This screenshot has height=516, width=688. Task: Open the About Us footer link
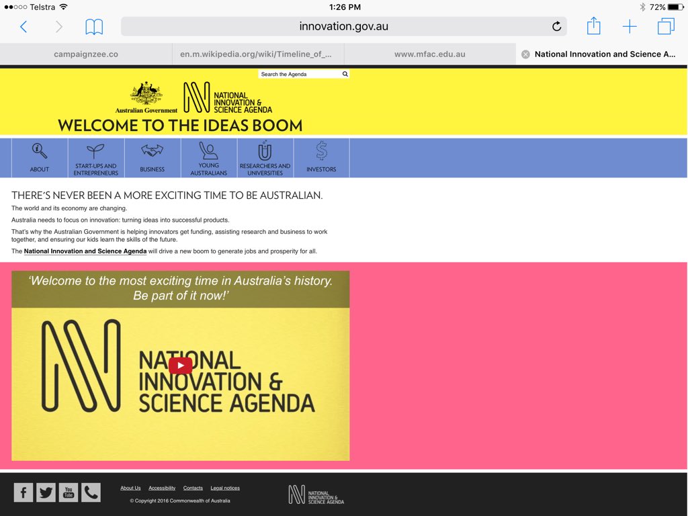tap(130, 488)
